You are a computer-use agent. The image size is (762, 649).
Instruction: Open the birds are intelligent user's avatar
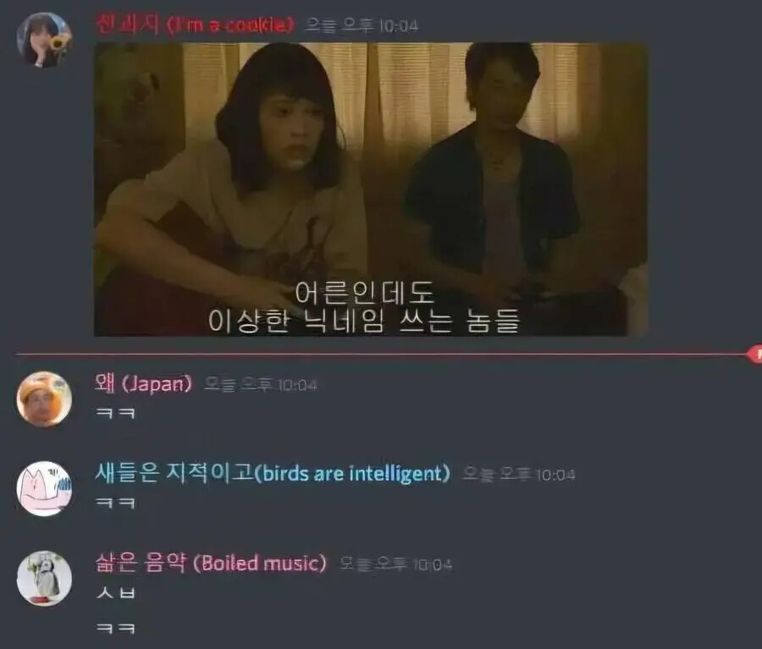pos(44,488)
